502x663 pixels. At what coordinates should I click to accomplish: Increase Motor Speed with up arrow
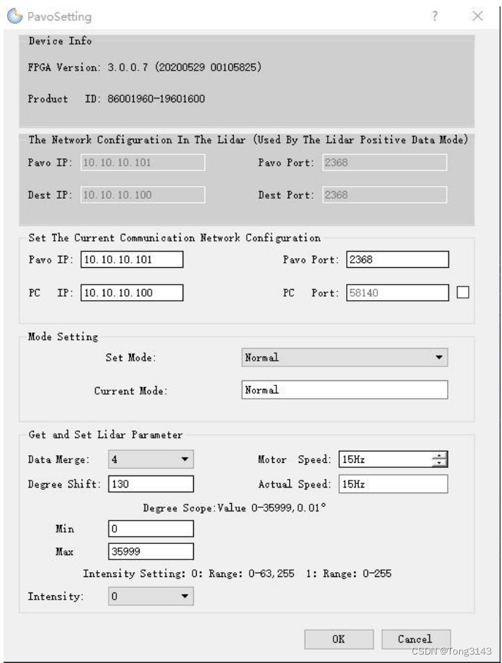tap(439, 455)
